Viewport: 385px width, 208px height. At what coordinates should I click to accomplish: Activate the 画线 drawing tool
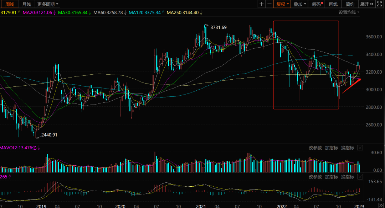[333, 4]
